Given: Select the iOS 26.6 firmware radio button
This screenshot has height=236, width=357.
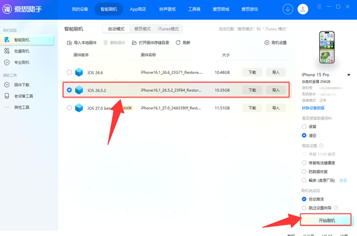Looking at the screenshot, I should click(x=69, y=72).
